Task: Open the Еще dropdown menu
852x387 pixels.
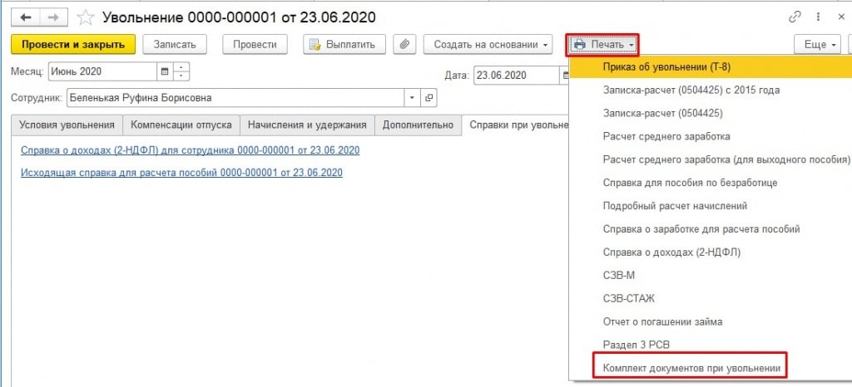Action: coord(820,44)
